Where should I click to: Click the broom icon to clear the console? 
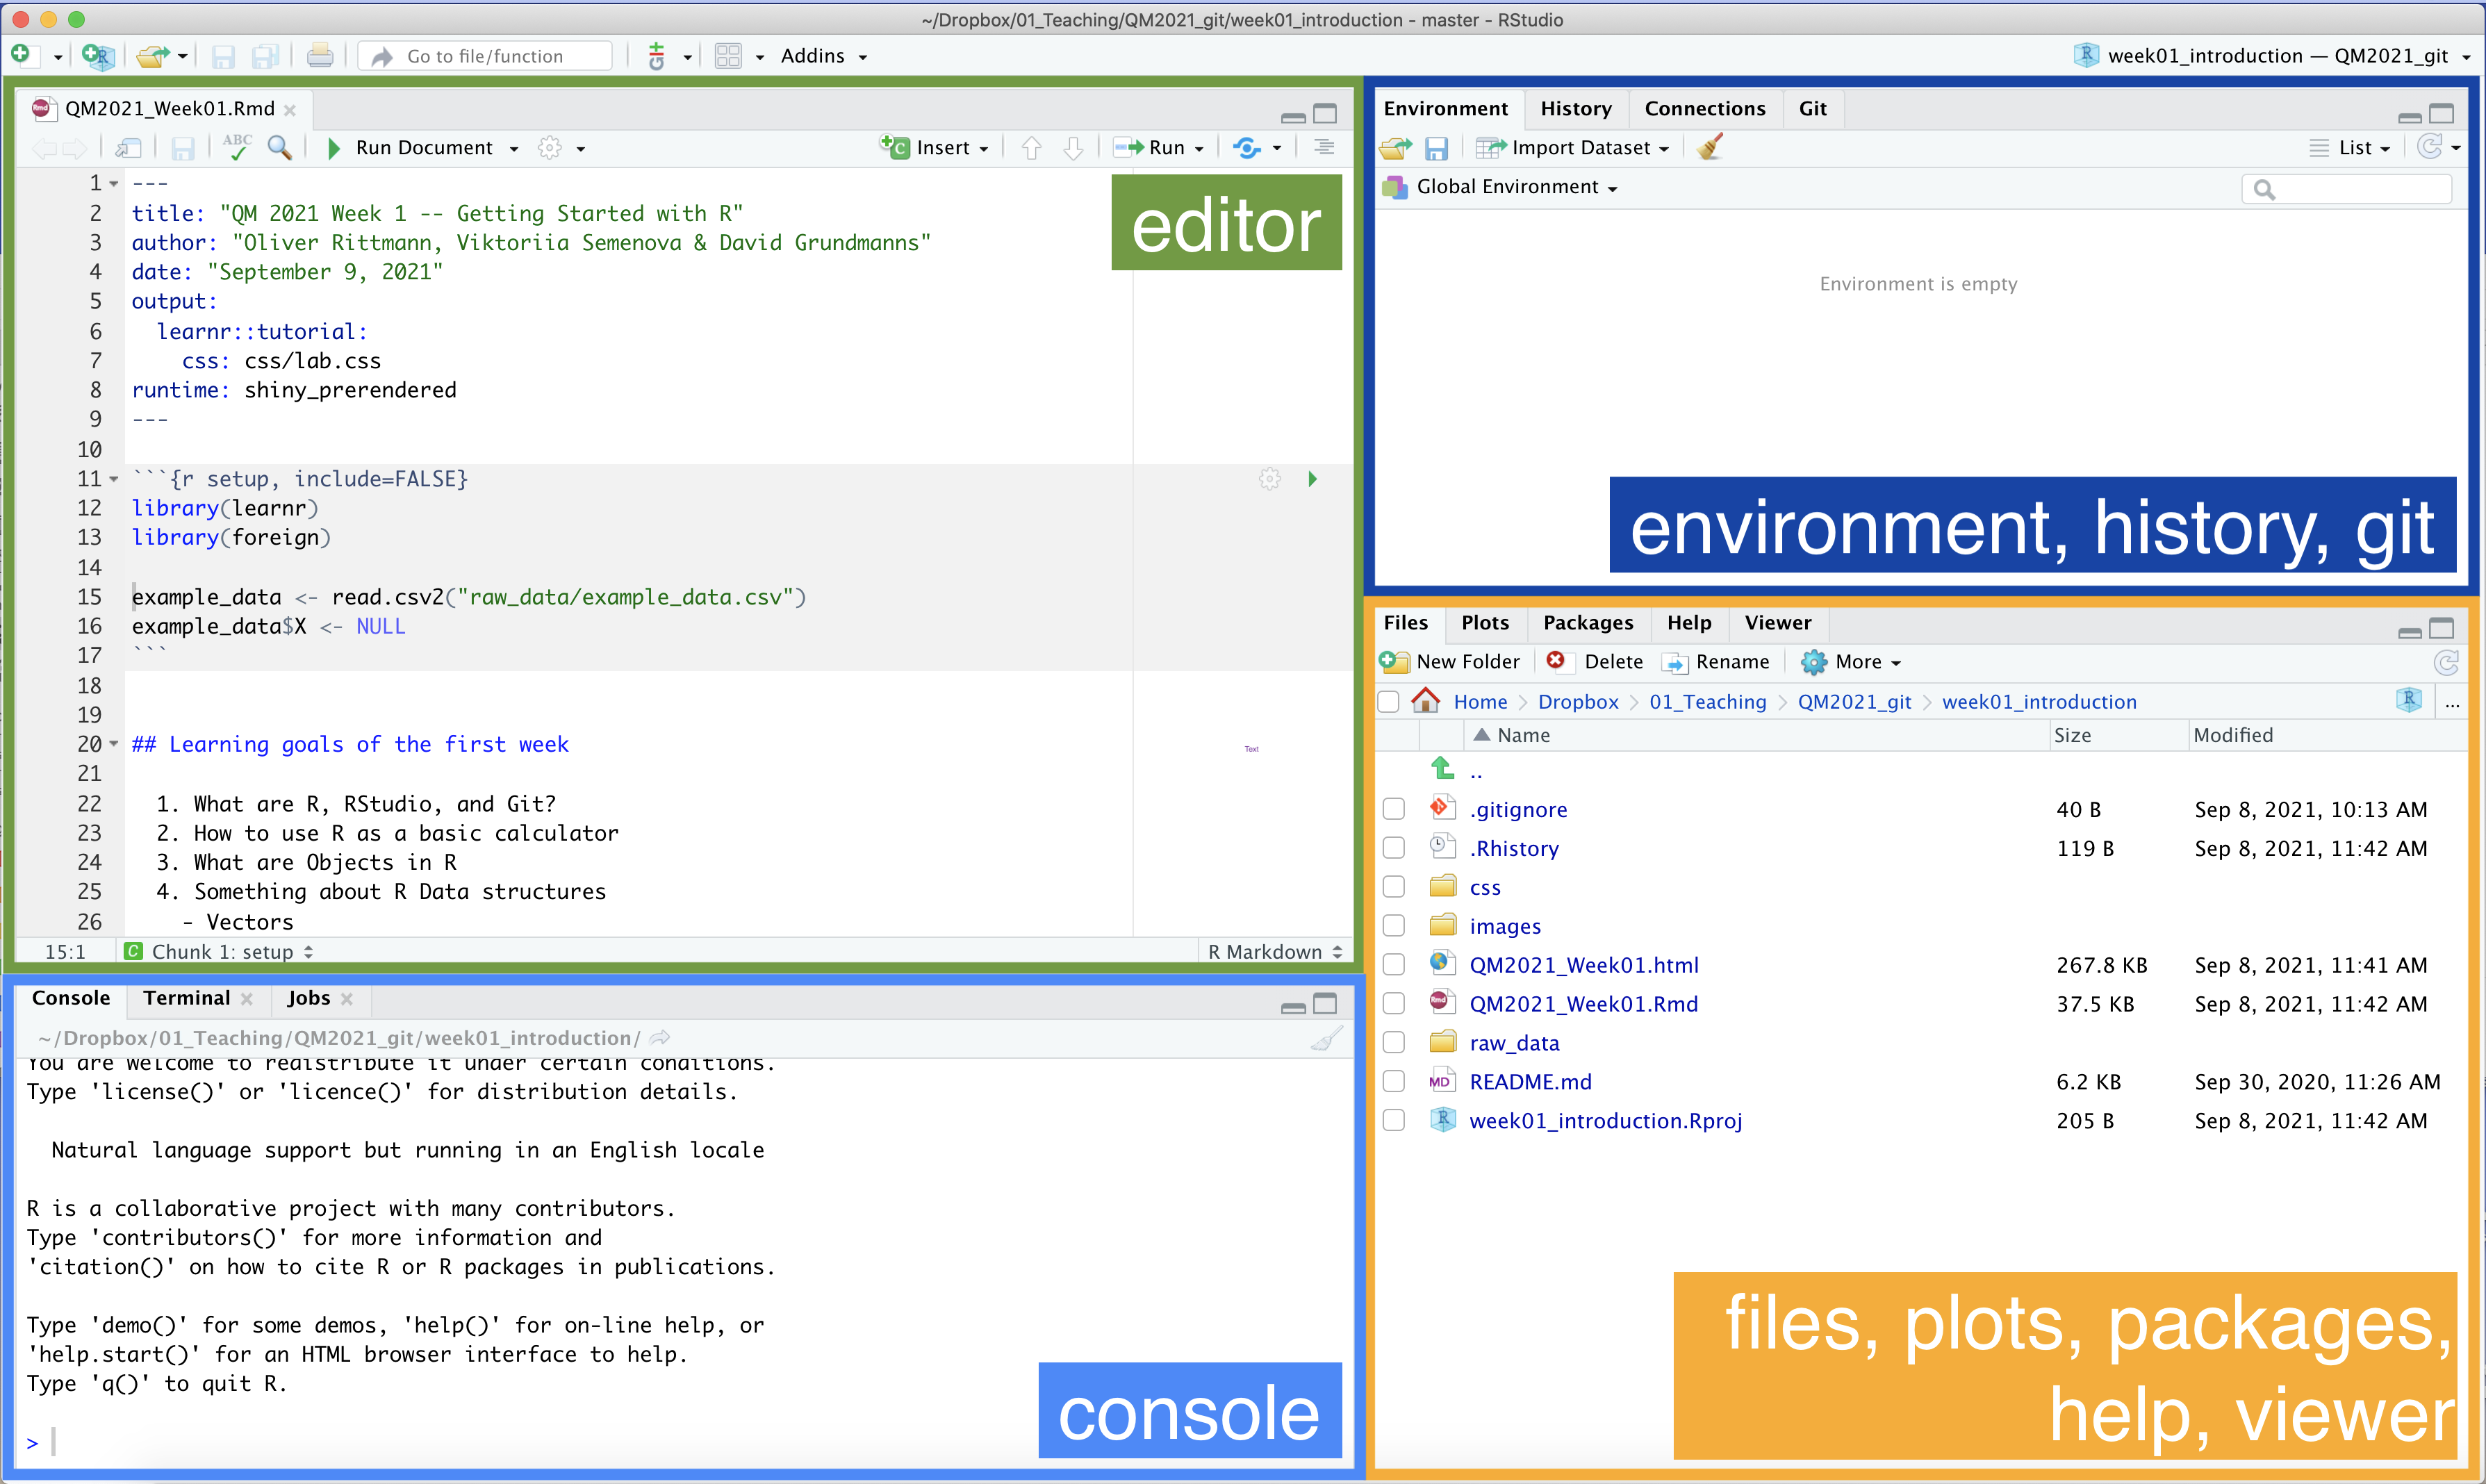[x=1326, y=1039]
